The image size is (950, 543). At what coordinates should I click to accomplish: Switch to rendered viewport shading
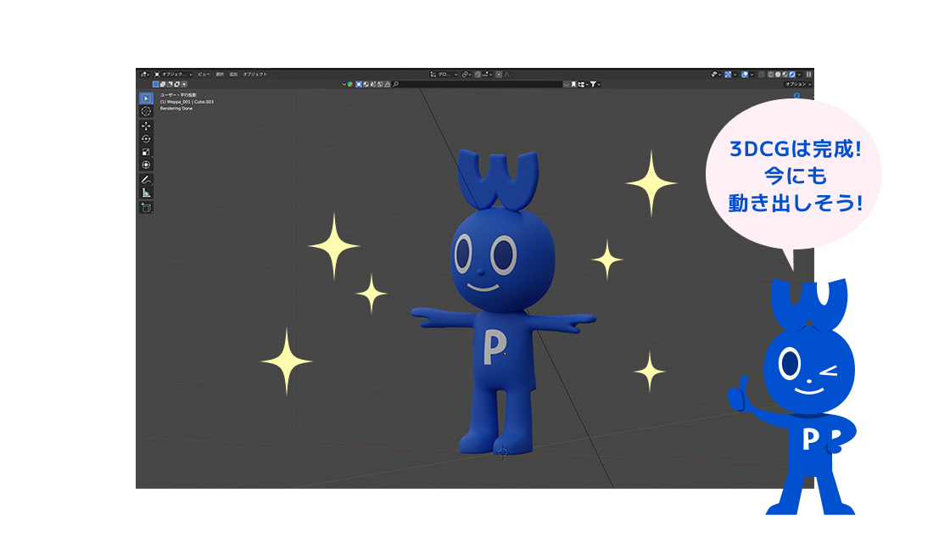point(792,75)
